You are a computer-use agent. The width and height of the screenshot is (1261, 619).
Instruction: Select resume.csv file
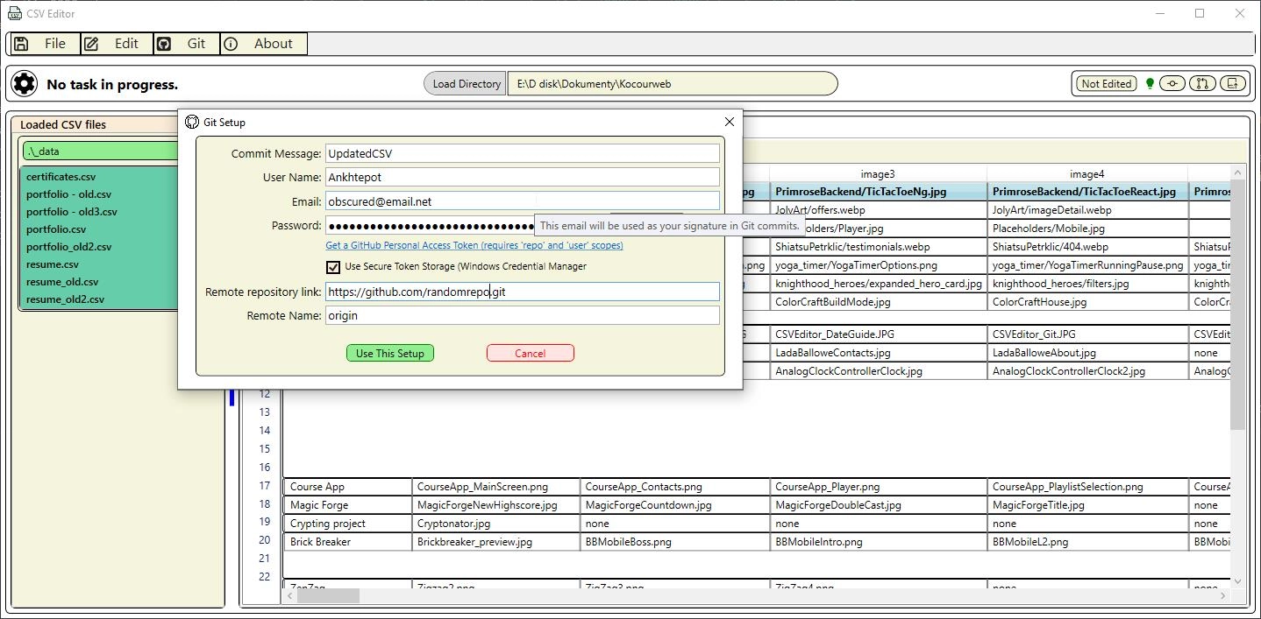click(x=53, y=264)
